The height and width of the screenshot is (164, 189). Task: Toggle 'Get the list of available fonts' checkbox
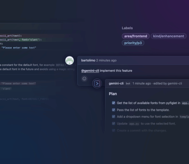click(x=113, y=103)
